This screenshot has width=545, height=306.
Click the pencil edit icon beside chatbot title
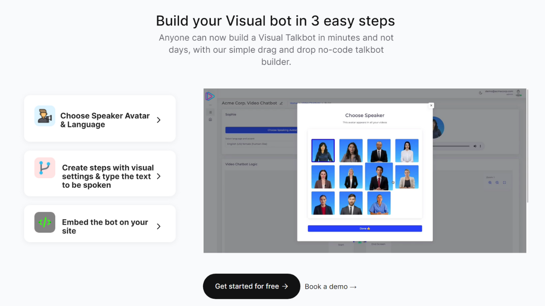point(281,103)
